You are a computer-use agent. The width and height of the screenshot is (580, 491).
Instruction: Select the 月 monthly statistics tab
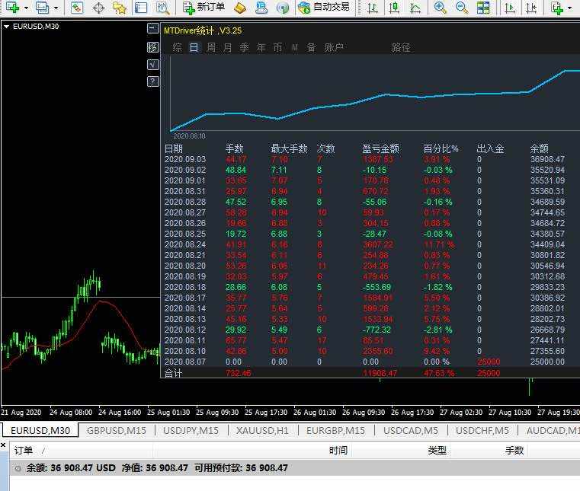(227, 47)
